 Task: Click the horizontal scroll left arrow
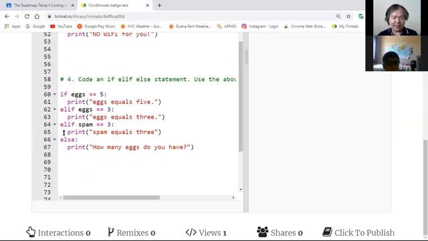click(x=61, y=197)
